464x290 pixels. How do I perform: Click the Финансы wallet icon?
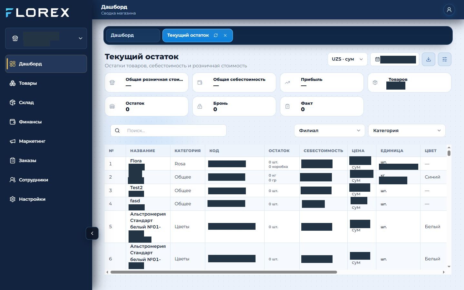tap(13, 122)
